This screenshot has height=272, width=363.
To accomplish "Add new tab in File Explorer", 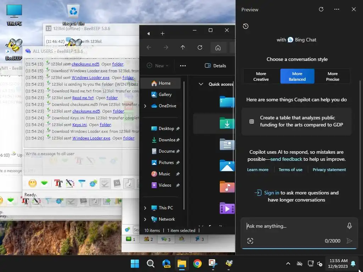I will 162,34.
